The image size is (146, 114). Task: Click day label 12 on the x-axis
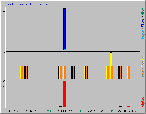[56, 111]
